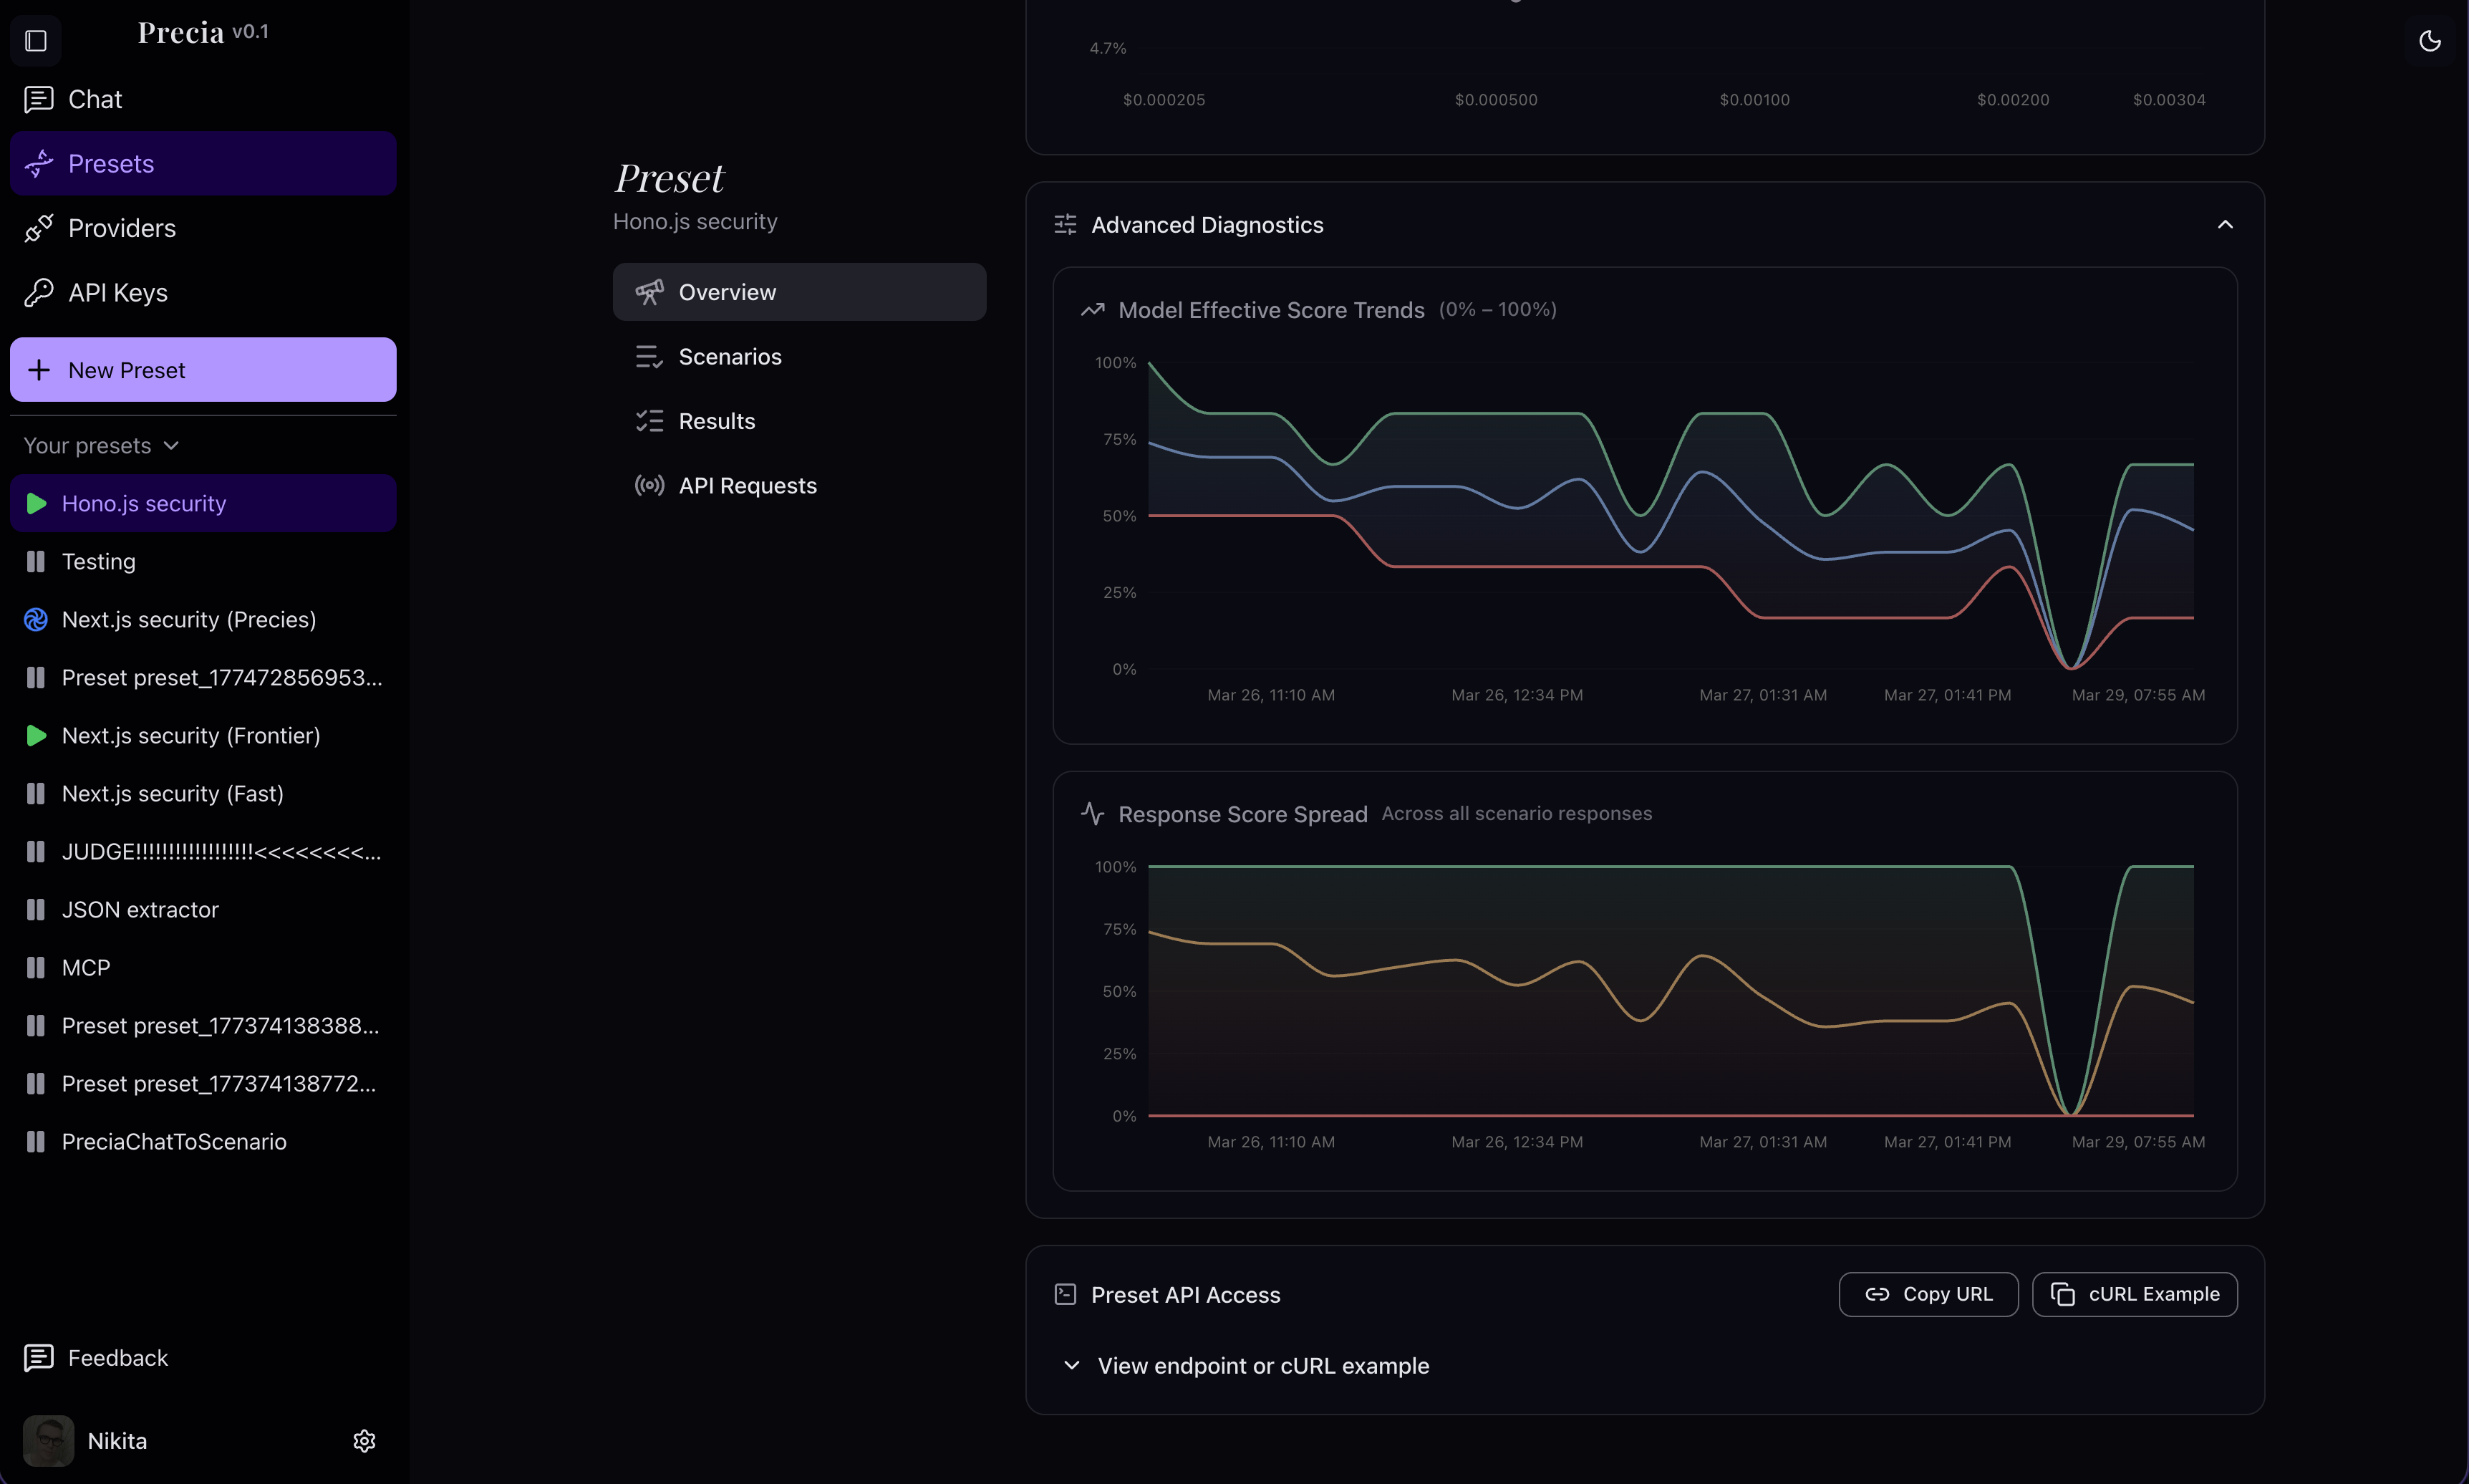Click the Chat message icon
This screenshot has width=2469, height=1484.
pos(38,99)
